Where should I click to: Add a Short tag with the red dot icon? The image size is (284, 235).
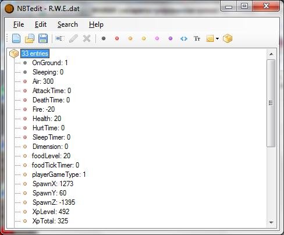[x=117, y=38]
